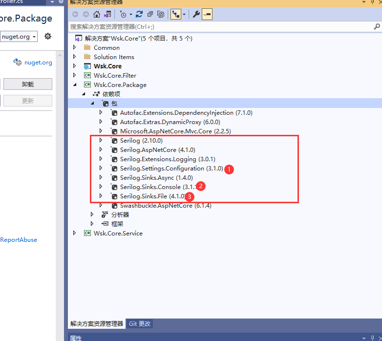Click the Wsk.Core.Package C# project icon
The width and height of the screenshot is (382, 341).
tap(87, 85)
